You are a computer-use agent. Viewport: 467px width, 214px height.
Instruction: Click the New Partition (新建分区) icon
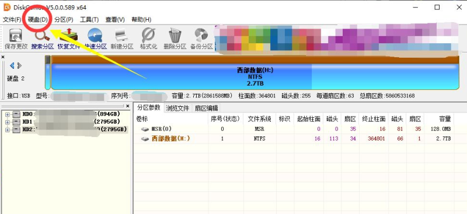(121, 35)
